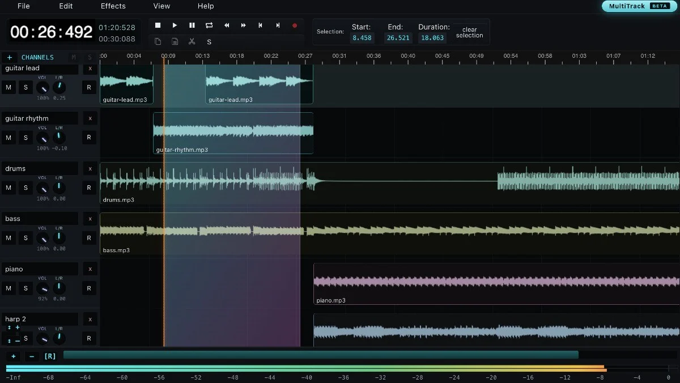Solo the guitar lead track
Viewport: 680px width, 383px height.
pos(25,87)
